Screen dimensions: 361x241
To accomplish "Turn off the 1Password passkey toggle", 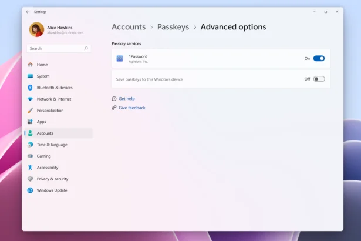I will click(x=319, y=58).
